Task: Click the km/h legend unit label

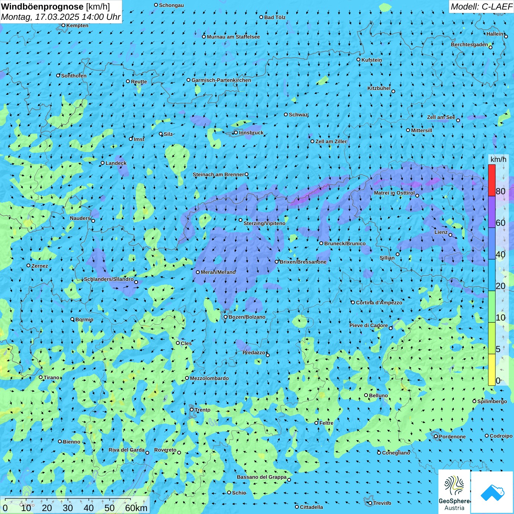Action: coord(498,159)
